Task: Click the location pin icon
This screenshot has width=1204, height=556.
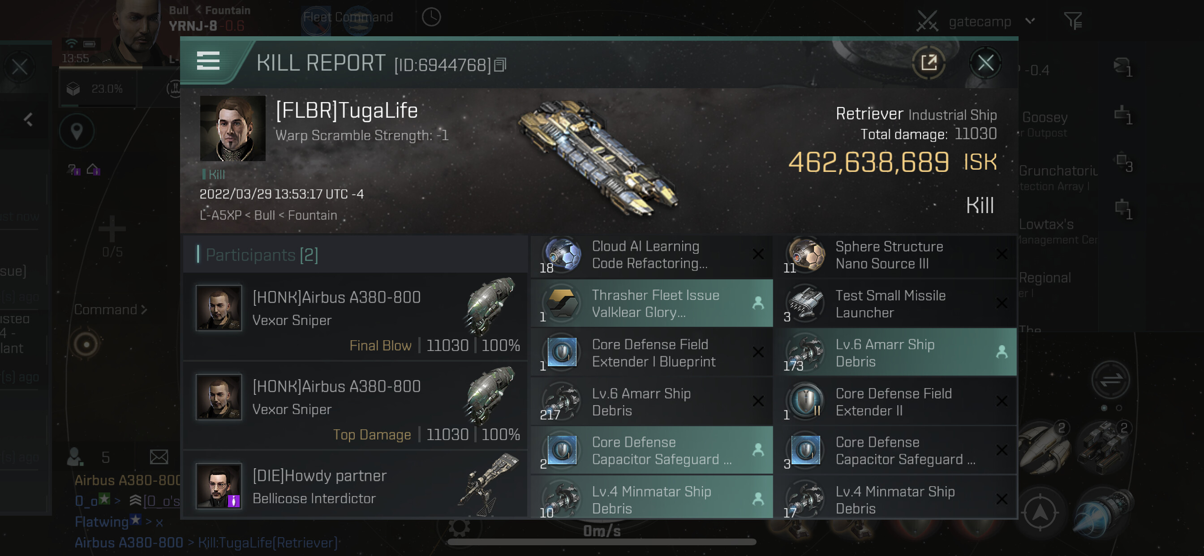Action: coord(77,131)
